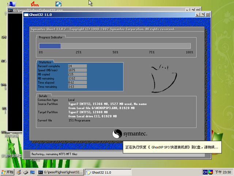Click the Time remaining value 1:13

tap(78, 87)
